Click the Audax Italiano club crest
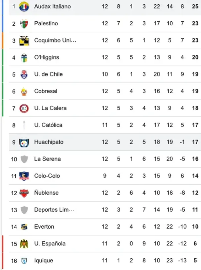The height and width of the screenshot is (270, 201). pyautogui.click(x=24, y=6)
